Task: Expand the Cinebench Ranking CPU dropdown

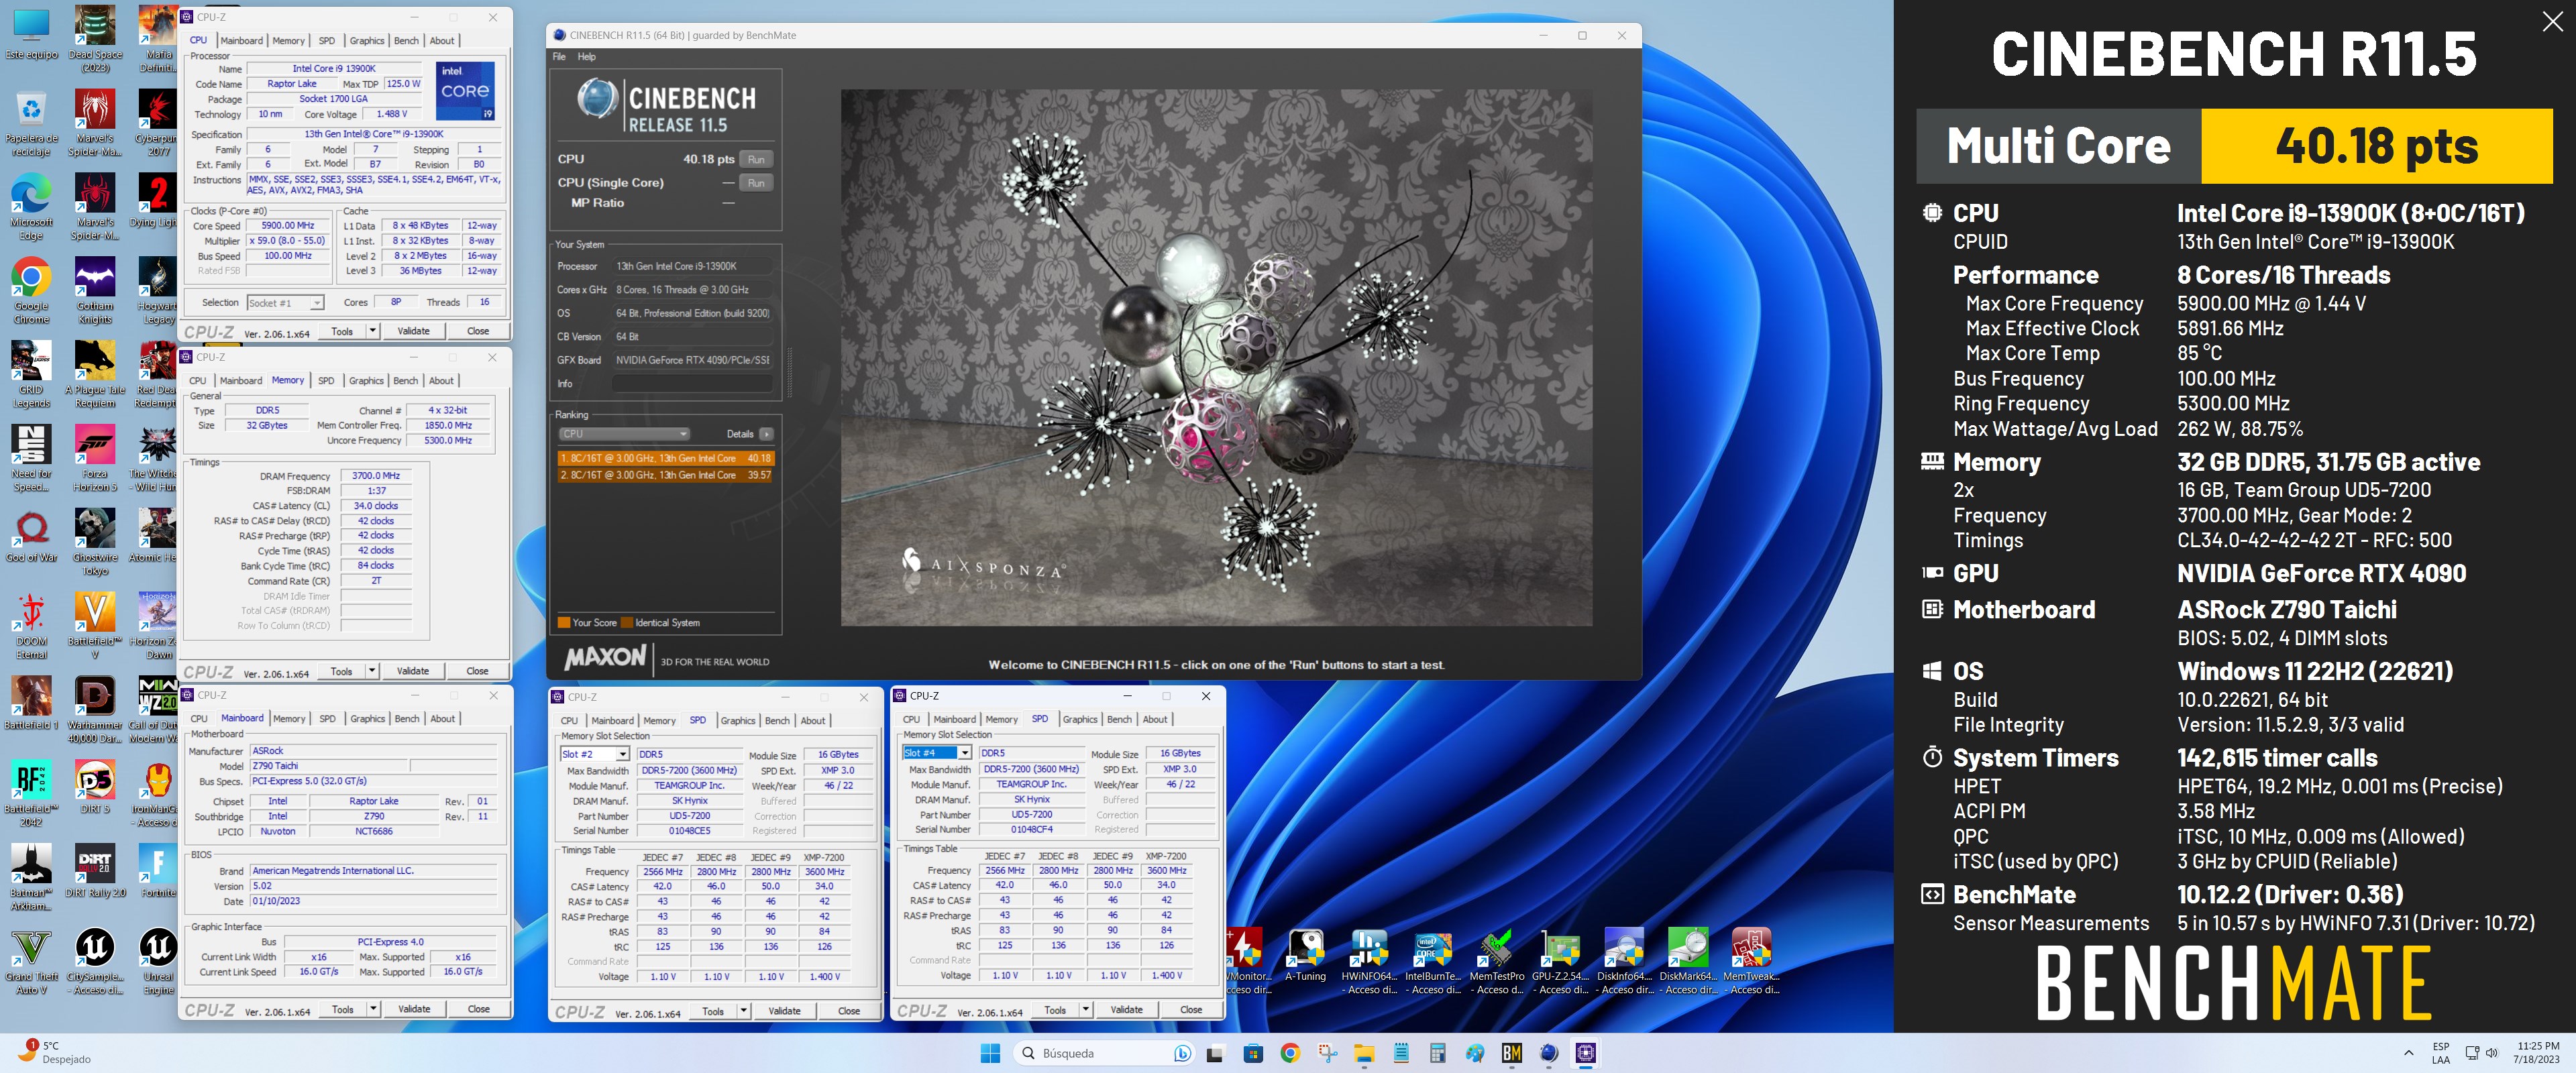Action: pos(624,434)
